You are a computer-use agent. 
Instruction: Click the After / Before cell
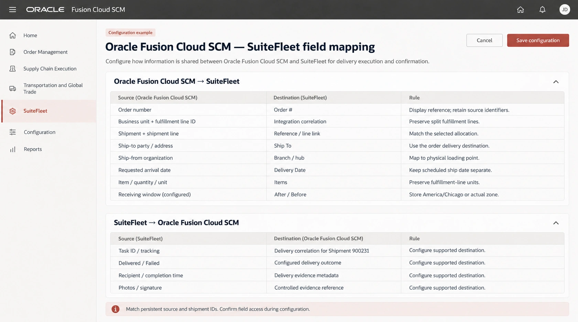[334, 194]
